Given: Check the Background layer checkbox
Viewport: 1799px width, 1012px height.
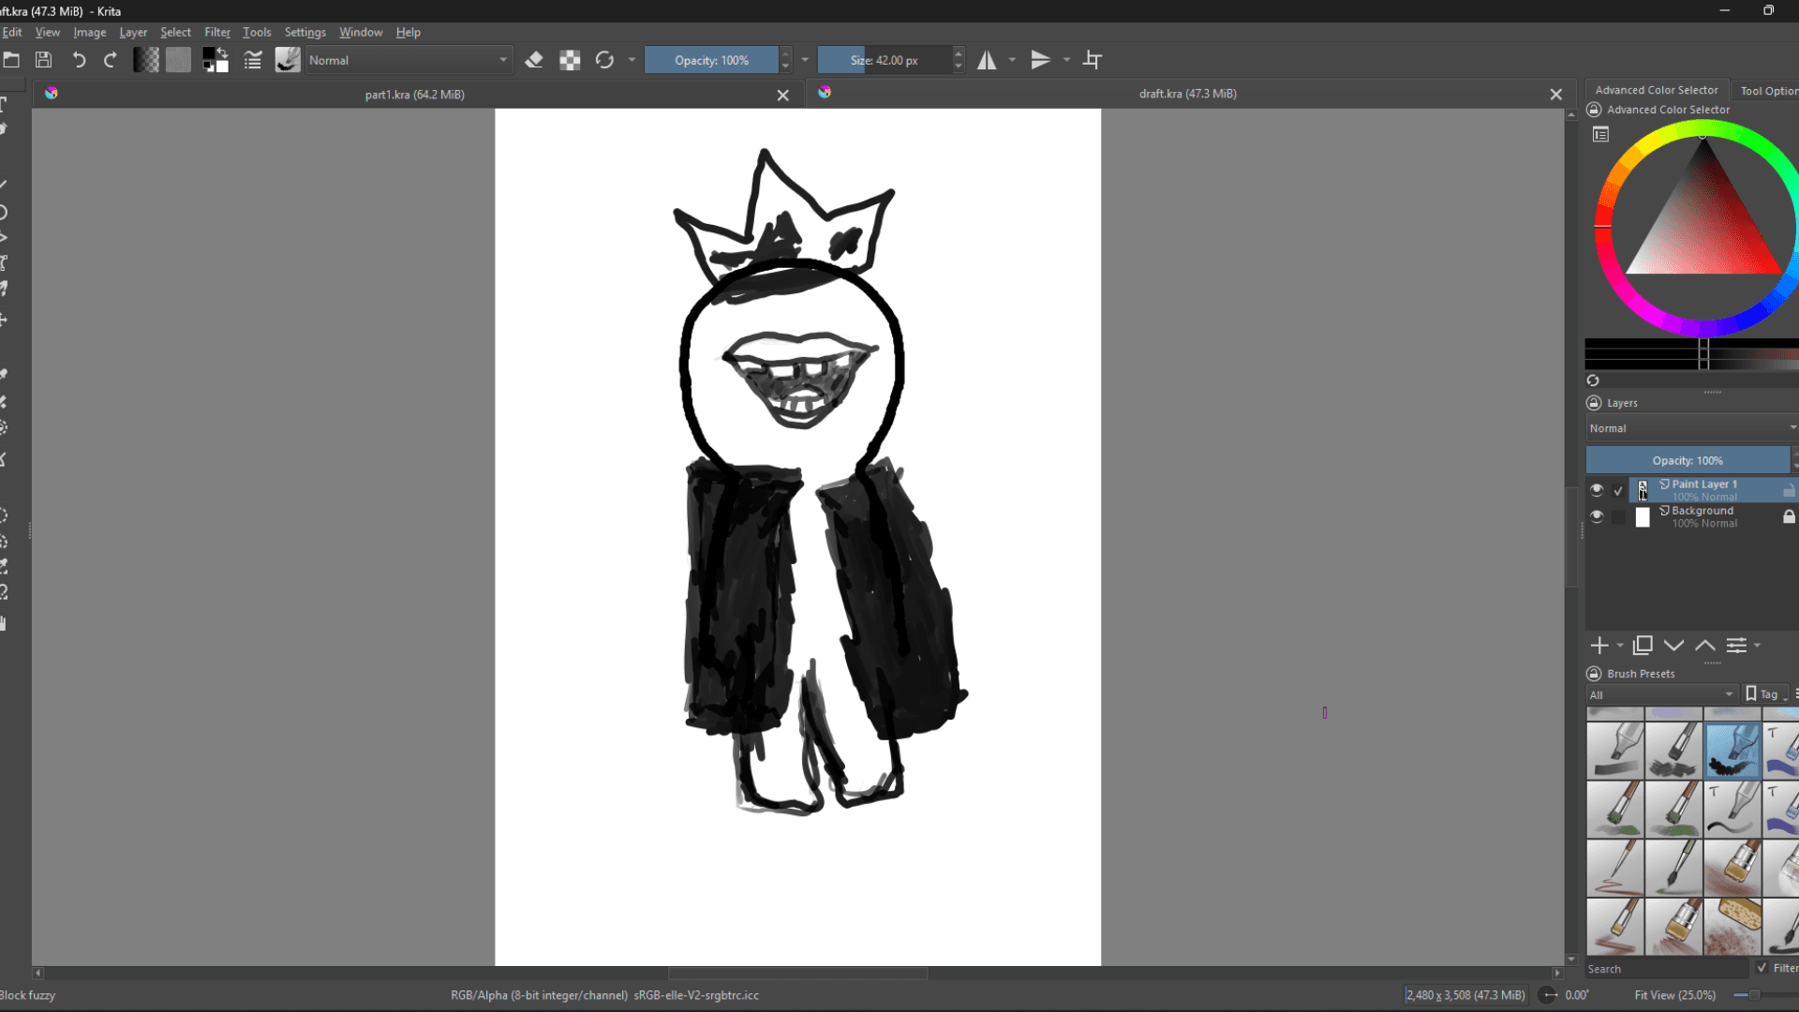Looking at the screenshot, I should [1618, 516].
